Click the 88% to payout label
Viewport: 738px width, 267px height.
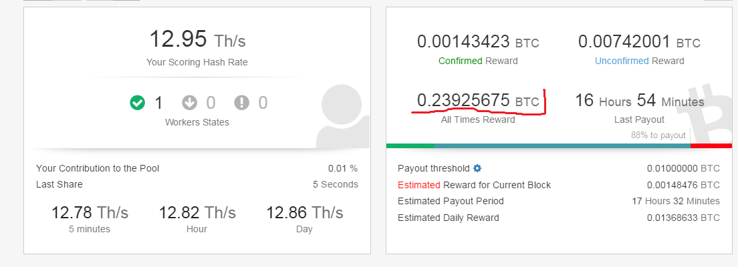click(x=658, y=135)
